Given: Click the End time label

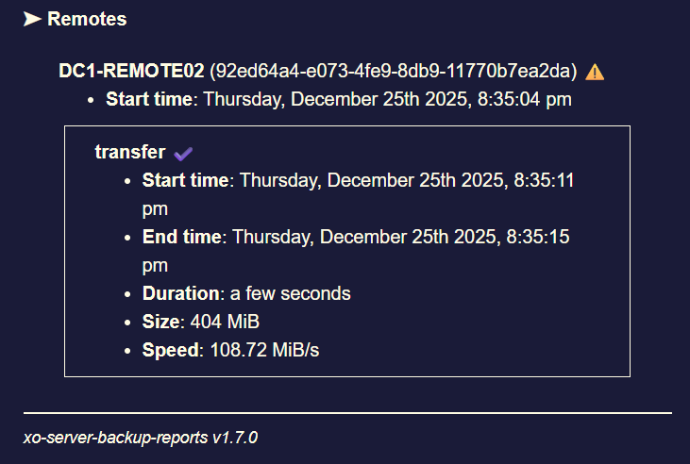Looking at the screenshot, I should point(182,237).
